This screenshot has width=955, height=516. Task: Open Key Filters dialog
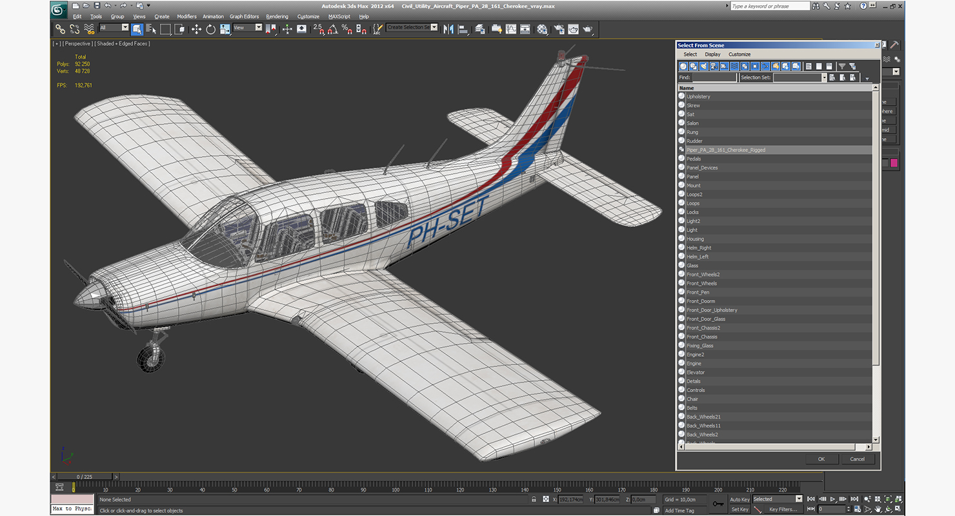point(782,510)
